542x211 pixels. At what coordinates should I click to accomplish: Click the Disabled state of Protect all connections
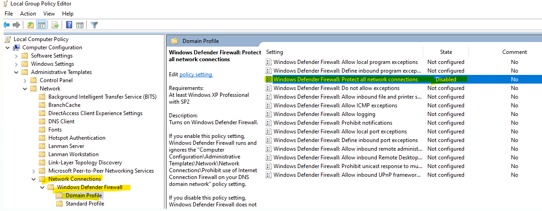(446, 79)
